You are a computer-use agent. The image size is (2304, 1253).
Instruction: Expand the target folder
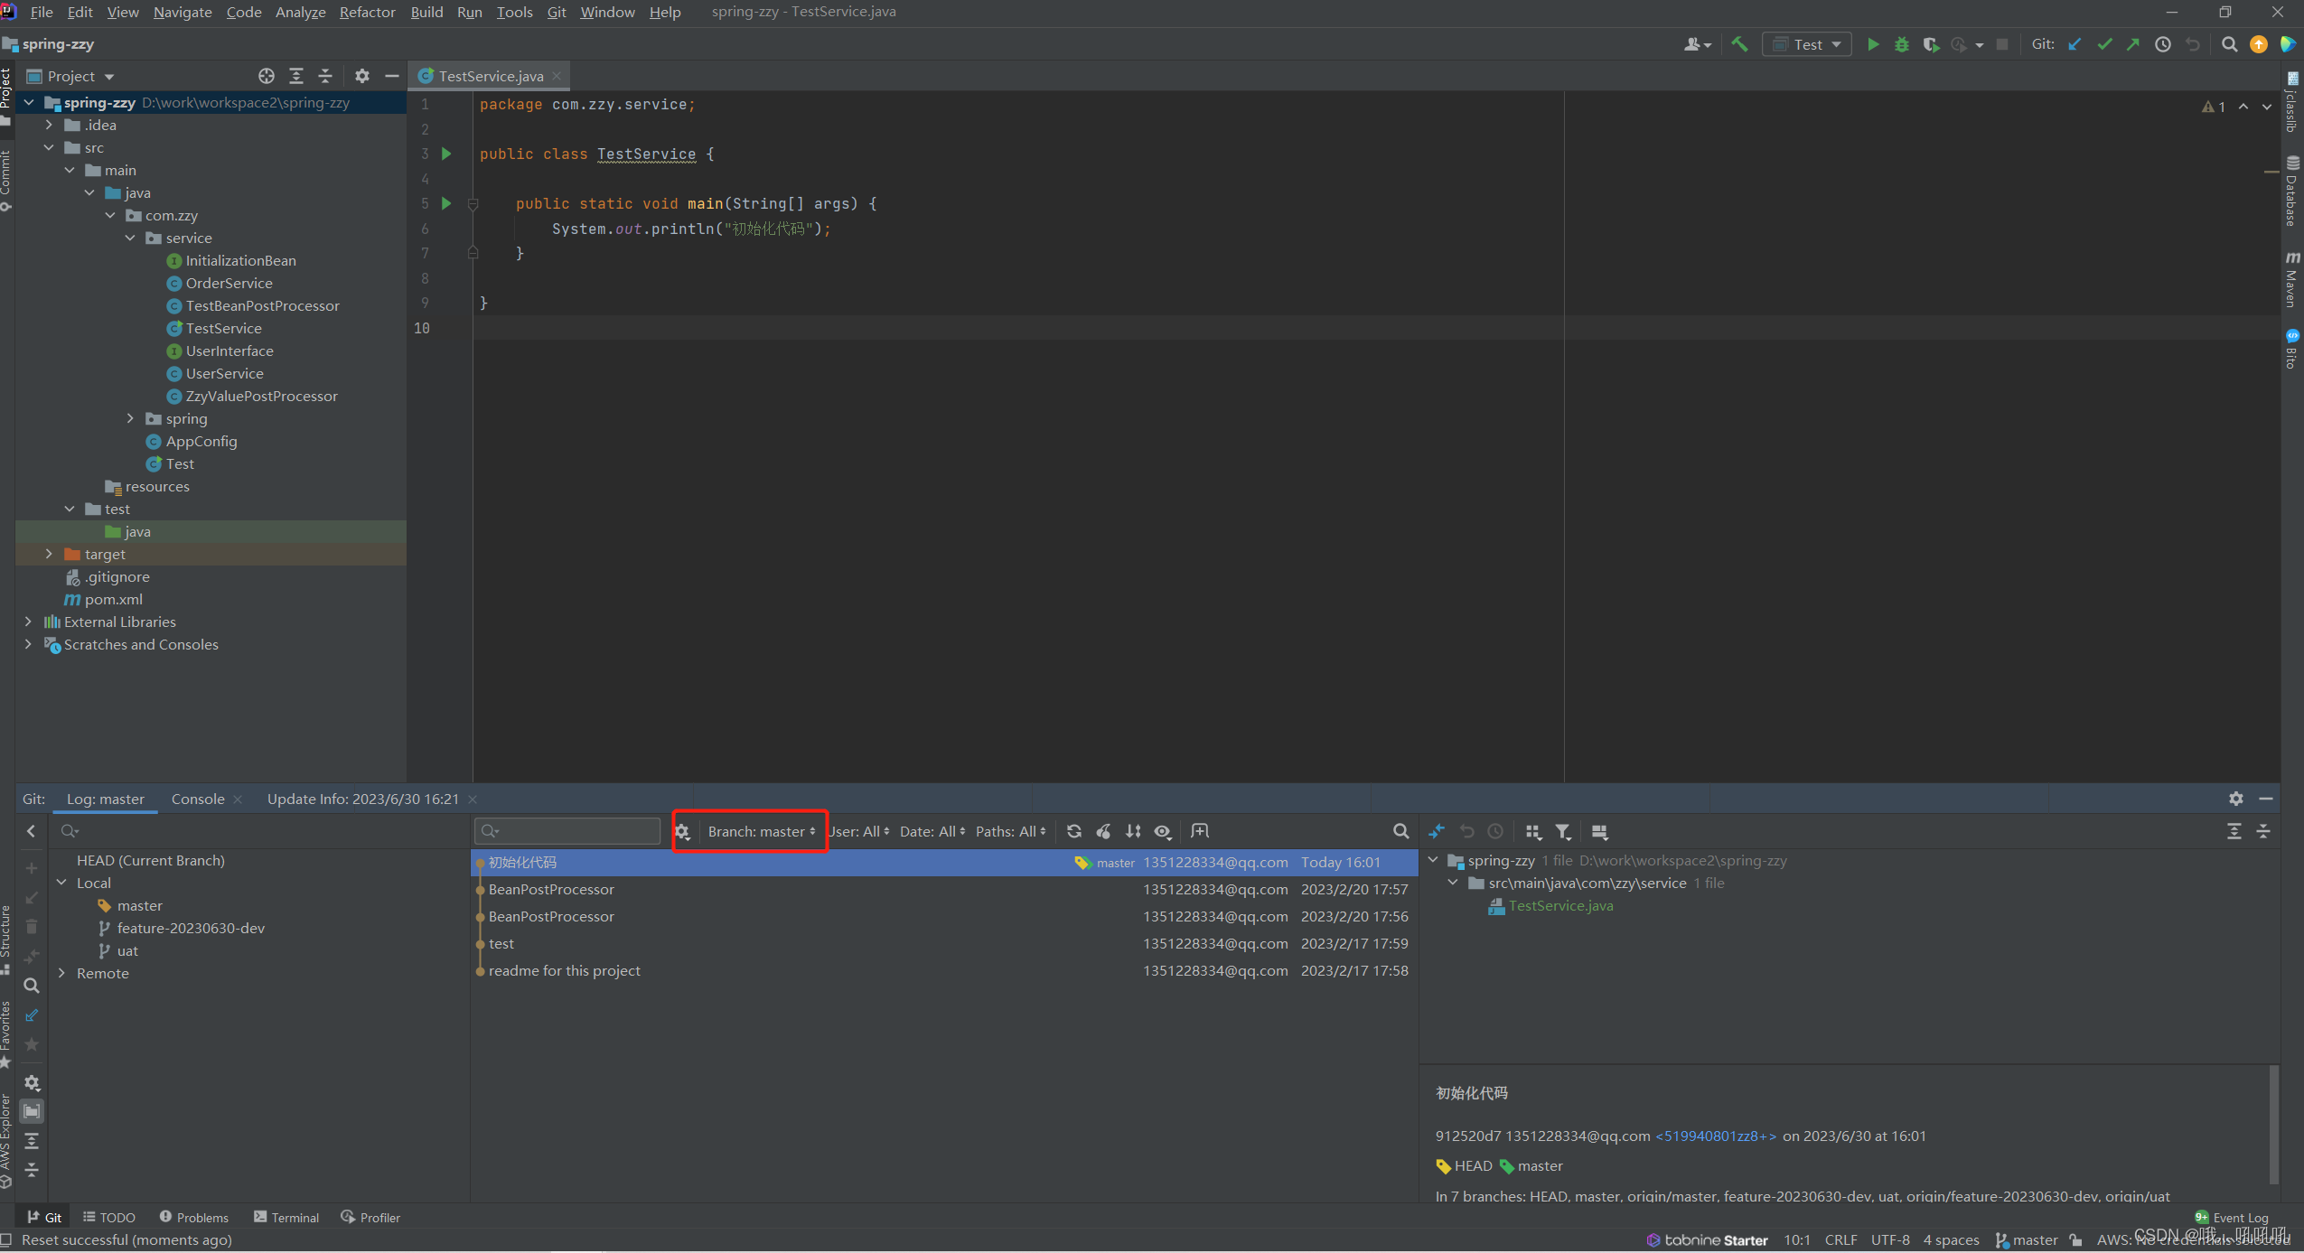(49, 554)
